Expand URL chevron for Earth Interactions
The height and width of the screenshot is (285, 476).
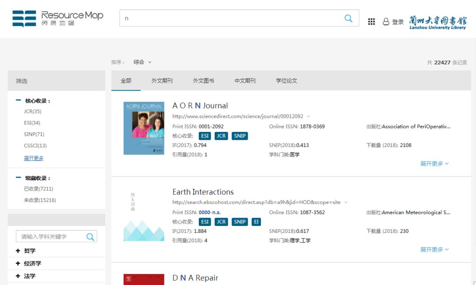click(x=346, y=202)
